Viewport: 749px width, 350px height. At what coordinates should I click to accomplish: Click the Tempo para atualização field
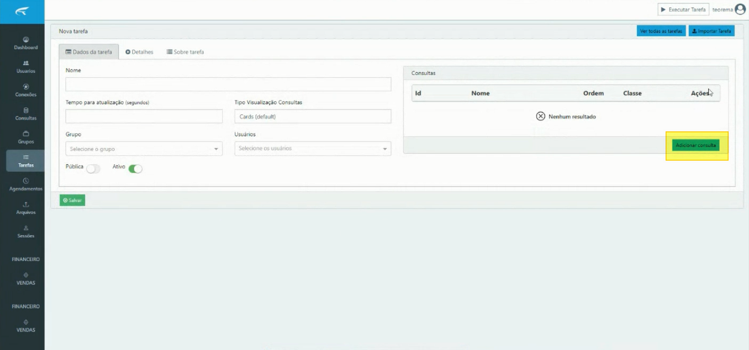[x=144, y=116]
